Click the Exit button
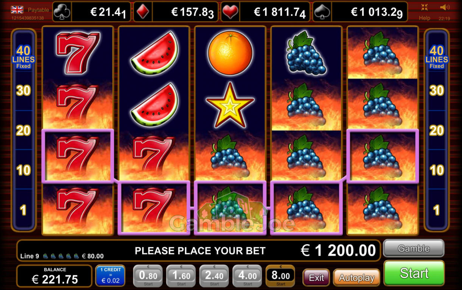 pyautogui.click(x=316, y=278)
